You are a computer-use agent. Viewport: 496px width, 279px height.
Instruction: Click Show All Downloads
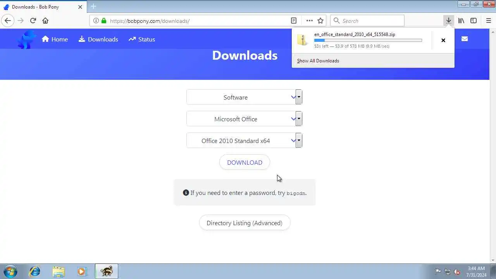point(318,61)
